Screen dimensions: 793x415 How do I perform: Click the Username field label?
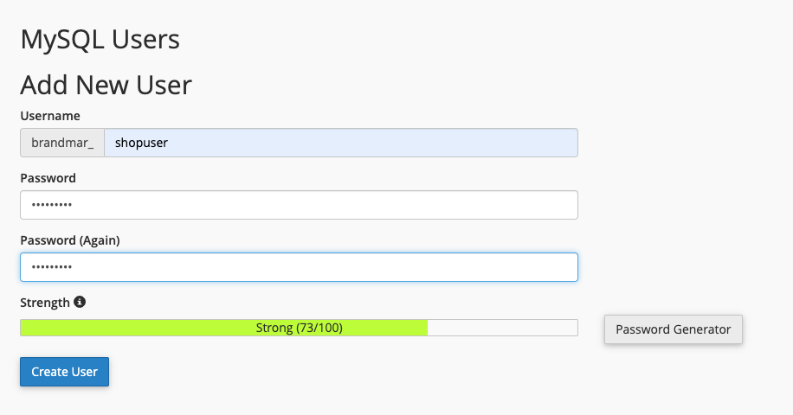(x=50, y=116)
